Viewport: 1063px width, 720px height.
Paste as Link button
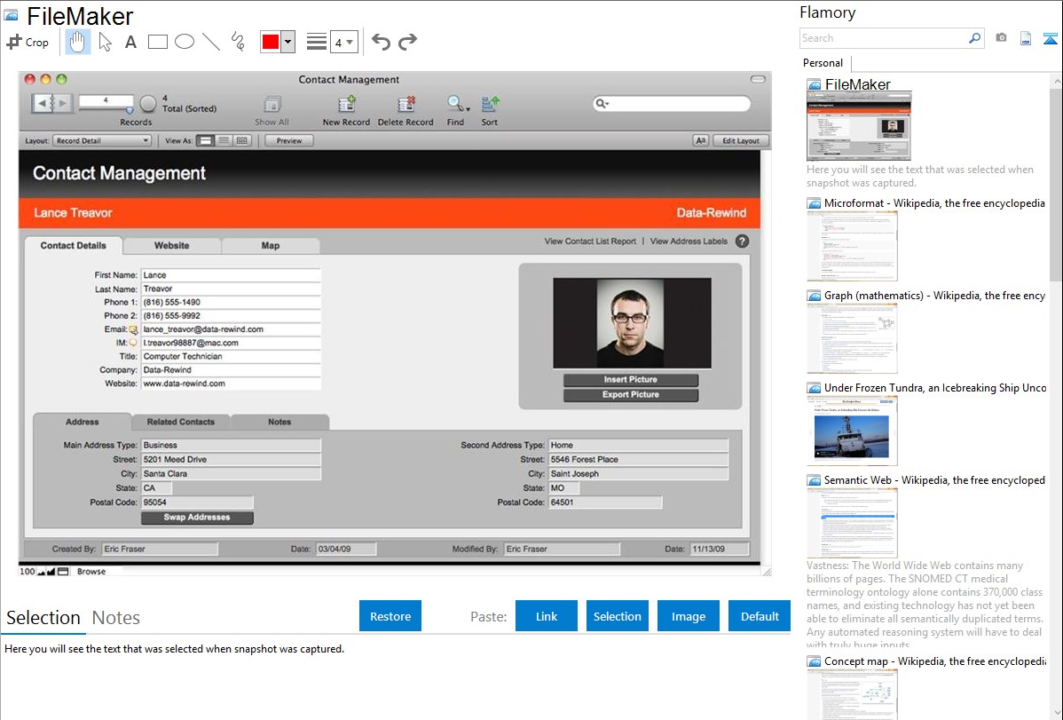point(547,616)
